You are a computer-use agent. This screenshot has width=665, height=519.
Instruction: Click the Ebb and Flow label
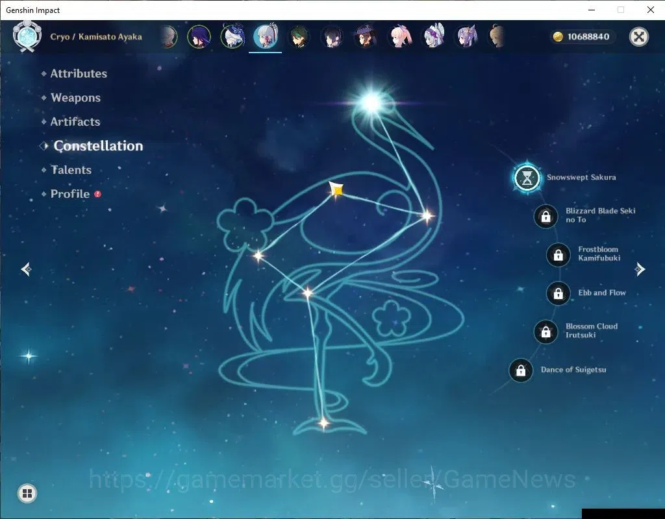pos(602,293)
